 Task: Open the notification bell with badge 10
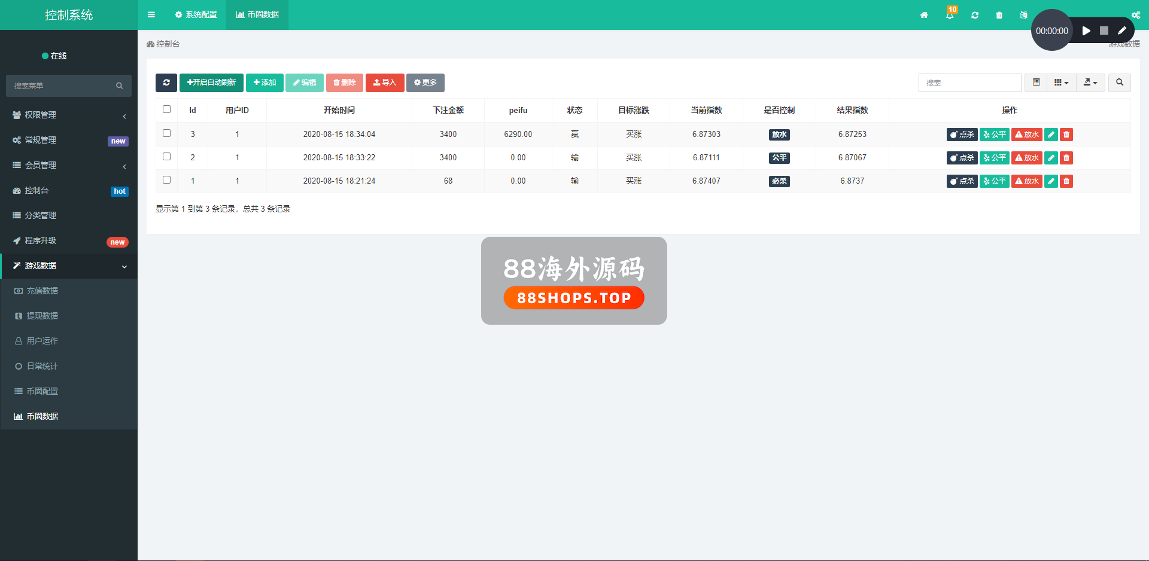[x=950, y=15]
